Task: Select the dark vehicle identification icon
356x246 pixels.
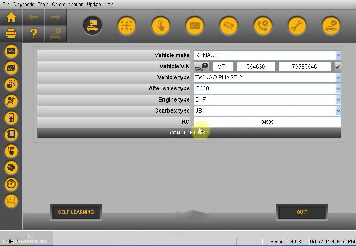Action: coord(92,25)
